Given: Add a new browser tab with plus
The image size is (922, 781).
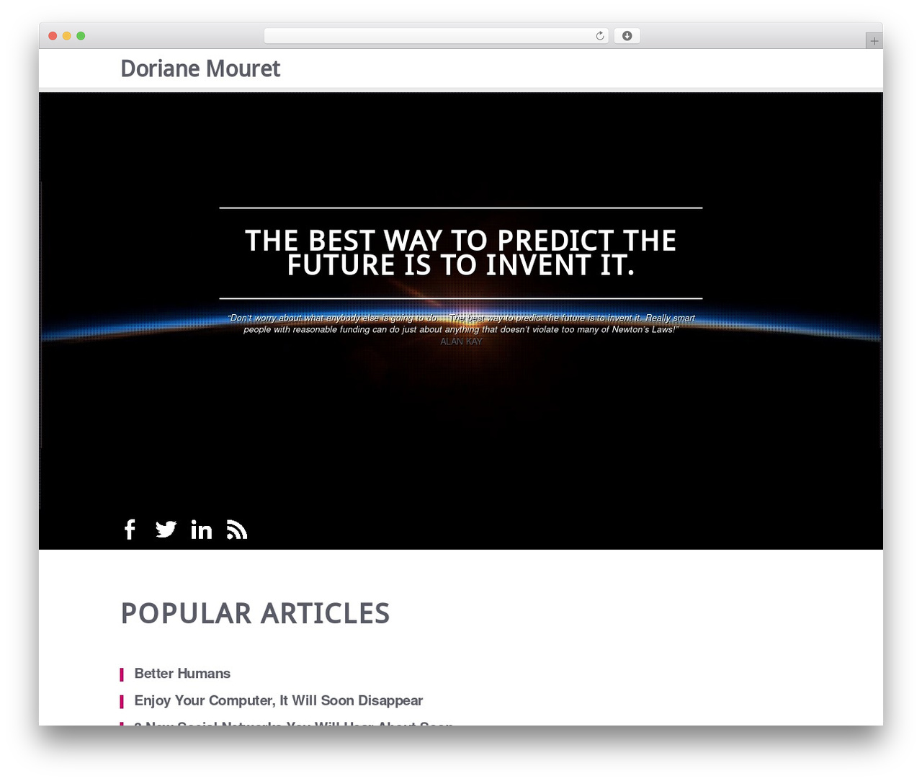Looking at the screenshot, I should point(874,41).
